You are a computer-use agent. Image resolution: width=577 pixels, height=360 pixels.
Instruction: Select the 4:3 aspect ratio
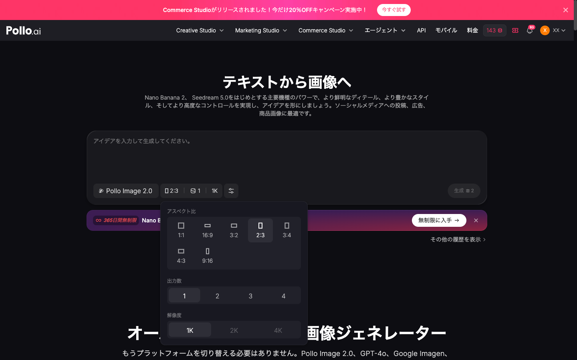coord(181,256)
